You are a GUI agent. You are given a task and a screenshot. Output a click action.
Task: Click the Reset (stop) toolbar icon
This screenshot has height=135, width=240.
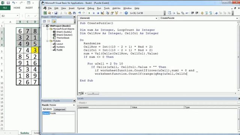pyautogui.click(x=98, y=13)
